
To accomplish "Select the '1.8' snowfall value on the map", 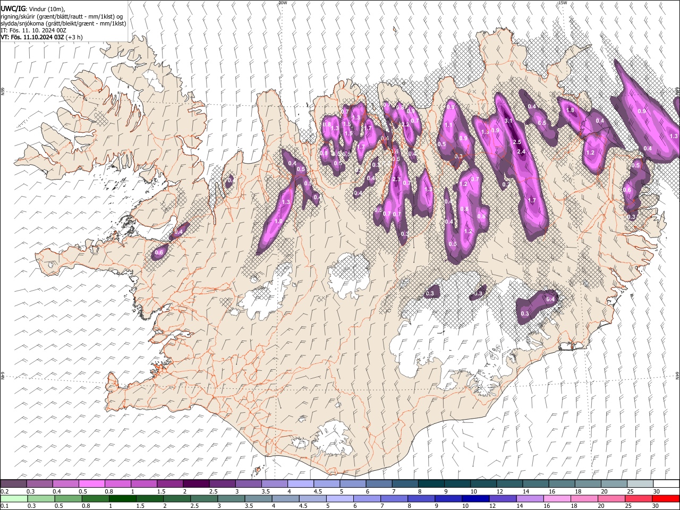I will [x=571, y=110].
